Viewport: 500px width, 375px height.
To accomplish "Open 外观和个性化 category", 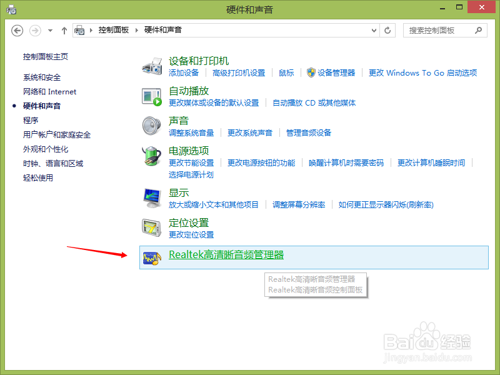I will pyautogui.click(x=46, y=149).
